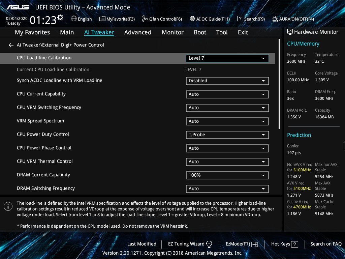
Task: Select CPU Load-line Calibration row label
Action: [44, 58]
